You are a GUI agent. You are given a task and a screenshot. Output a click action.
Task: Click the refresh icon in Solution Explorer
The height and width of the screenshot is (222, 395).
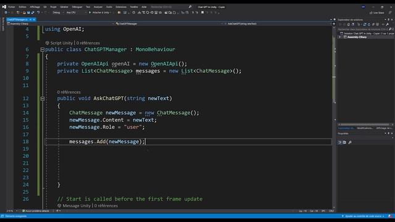tap(369, 25)
